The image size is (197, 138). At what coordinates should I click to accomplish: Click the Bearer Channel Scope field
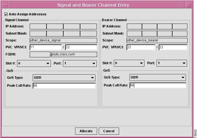157,40
